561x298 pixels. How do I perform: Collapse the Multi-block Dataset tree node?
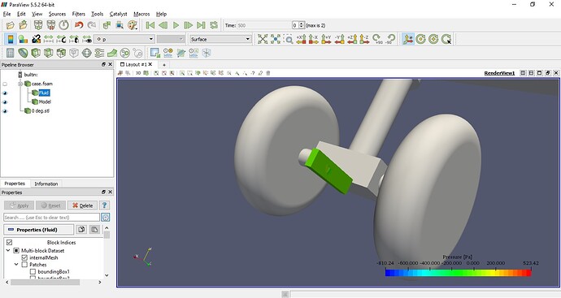click(x=8, y=250)
